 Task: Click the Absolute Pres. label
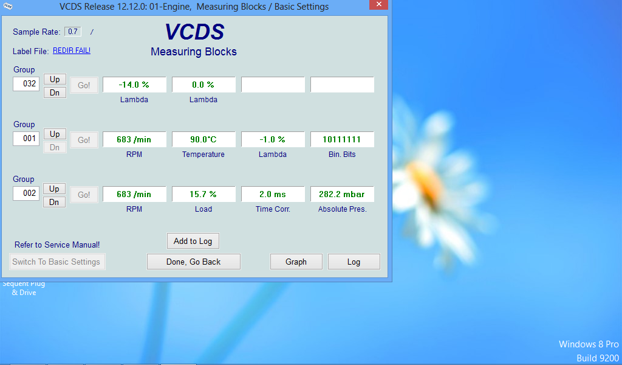coord(342,209)
